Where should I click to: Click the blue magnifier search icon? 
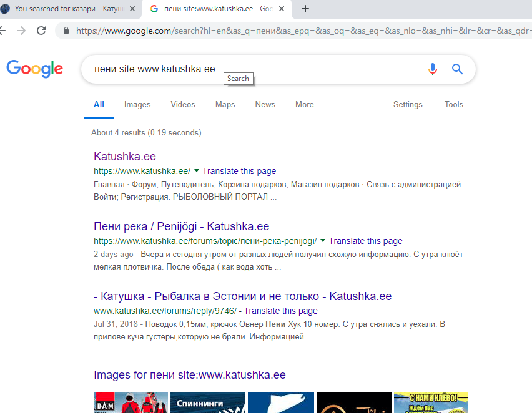458,69
